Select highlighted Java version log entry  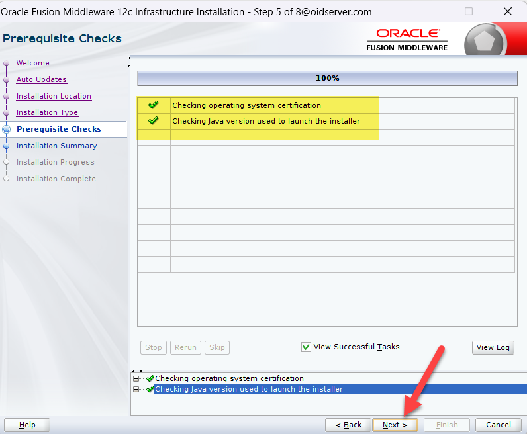click(249, 390)
